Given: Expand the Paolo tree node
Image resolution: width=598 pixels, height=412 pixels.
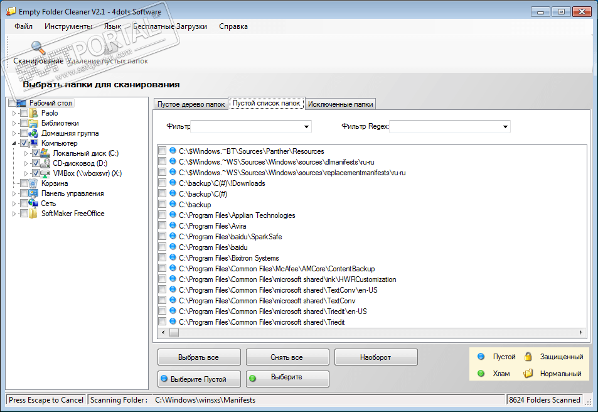Looking at the screenshot, I should click(14, 113).
